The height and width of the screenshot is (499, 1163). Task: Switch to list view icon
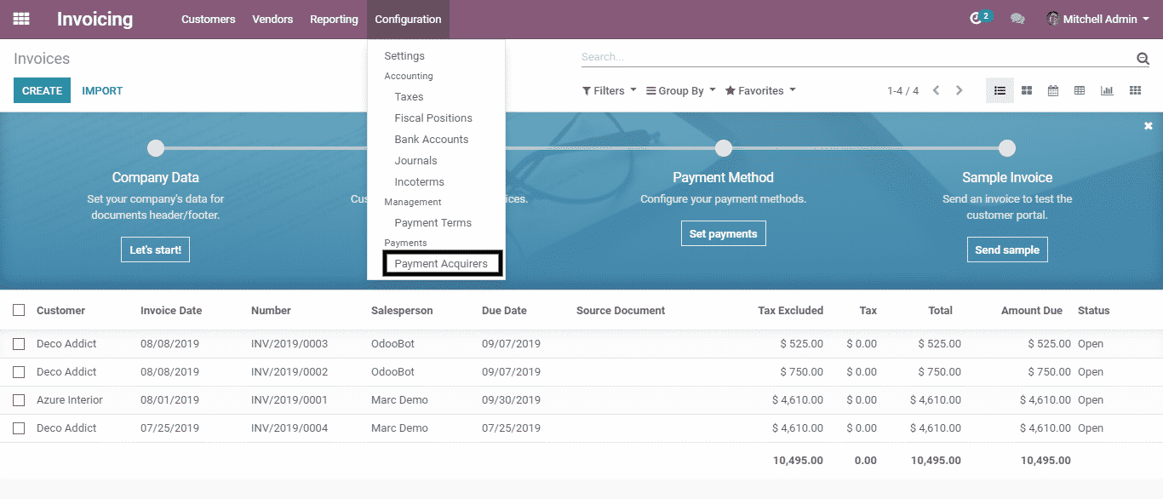1000,90
